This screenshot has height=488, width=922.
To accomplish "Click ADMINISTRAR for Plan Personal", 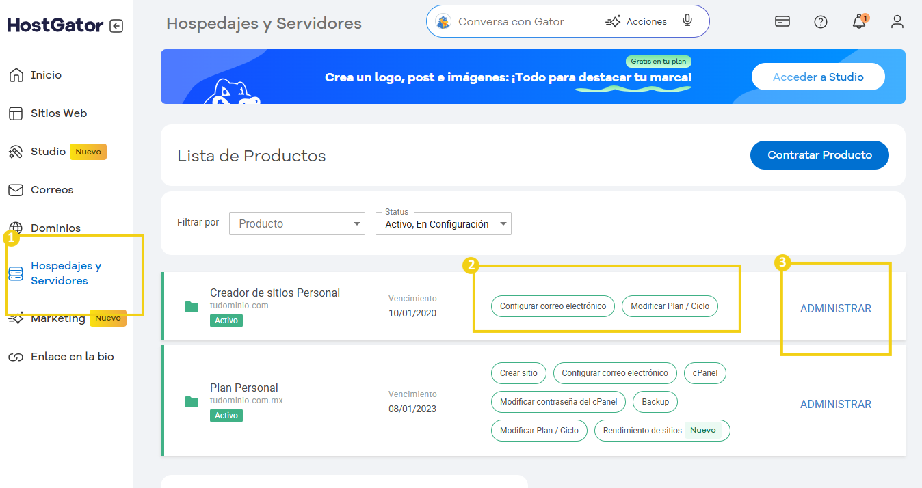I will pyautogui.click(x=836, y=405).
